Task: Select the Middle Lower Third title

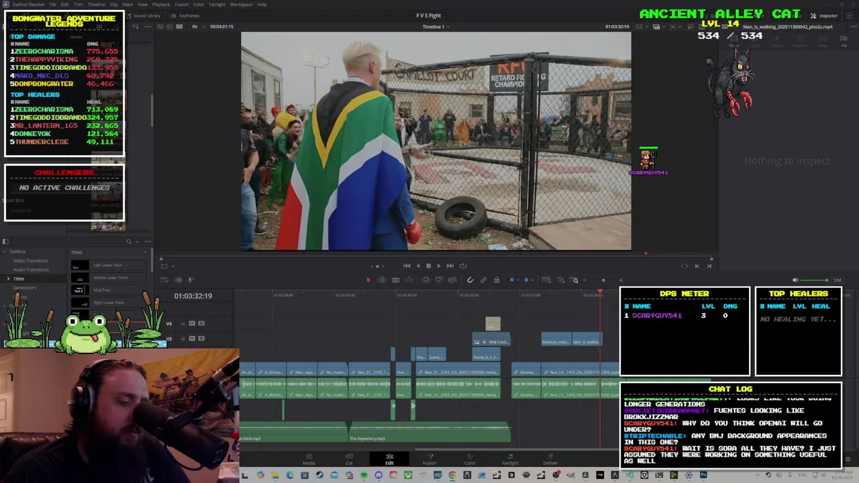Action: coord(108,278)
